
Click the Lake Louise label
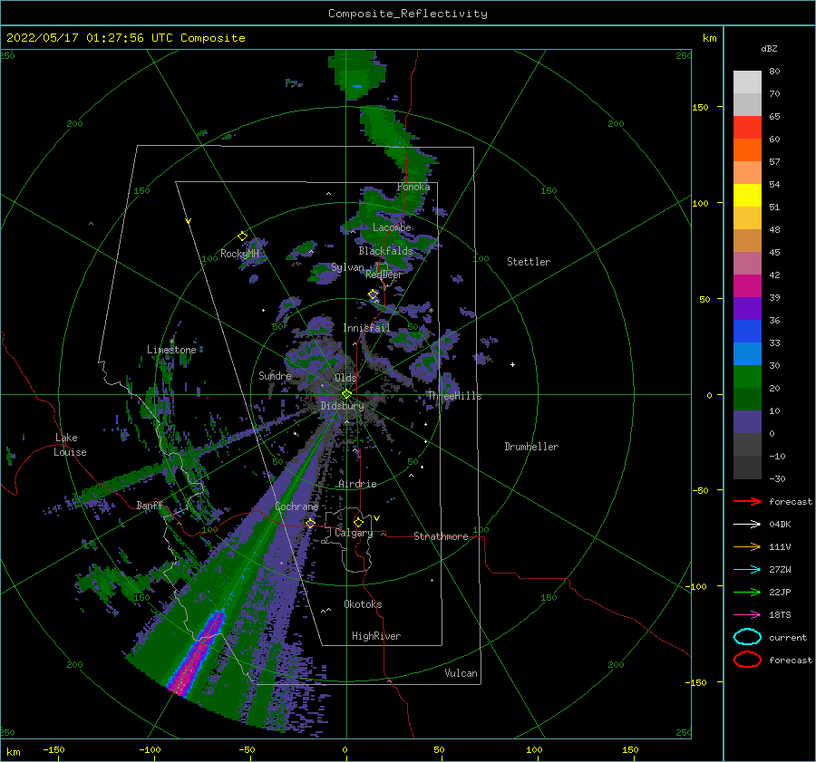coord(70,445)
